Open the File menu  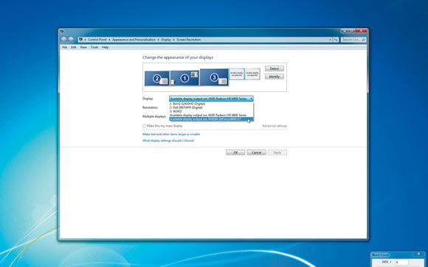(x=65, y=47)
